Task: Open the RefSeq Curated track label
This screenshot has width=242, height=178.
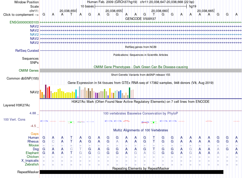Action: (27, 50)
